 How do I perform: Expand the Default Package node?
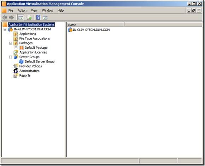[16, 48]
